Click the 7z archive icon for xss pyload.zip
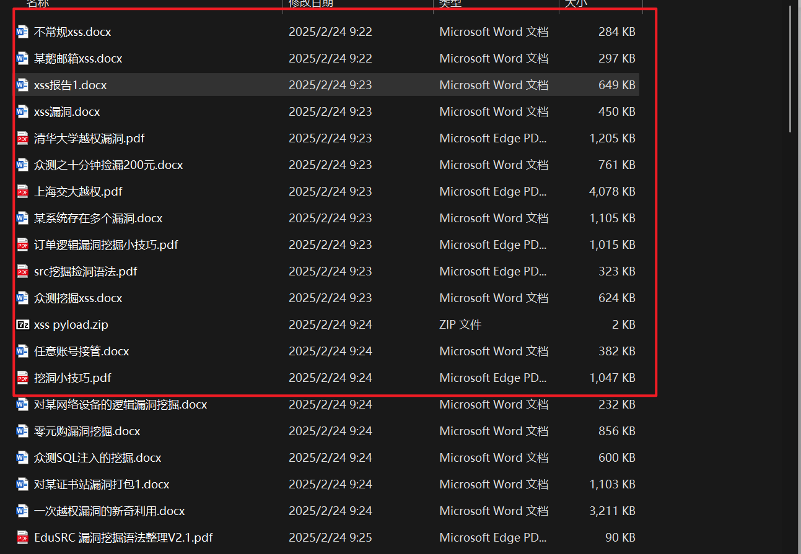This screenshot has width=801, height=554. (x=22, y=324)
